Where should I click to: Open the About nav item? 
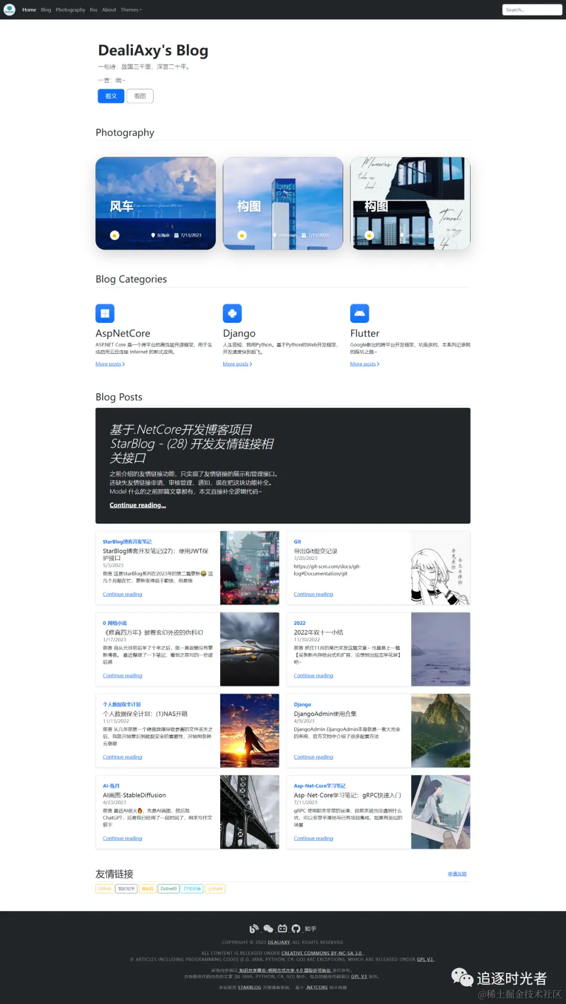(109, 10)
